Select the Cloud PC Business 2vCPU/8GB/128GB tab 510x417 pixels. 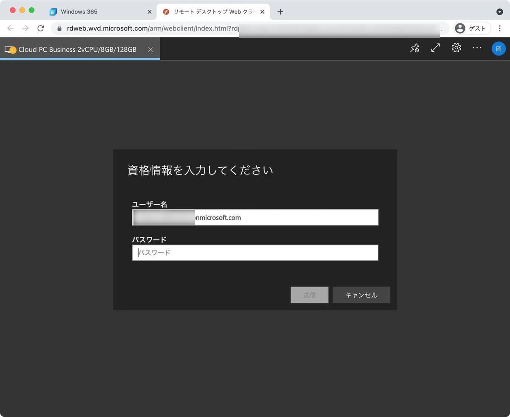80,49
